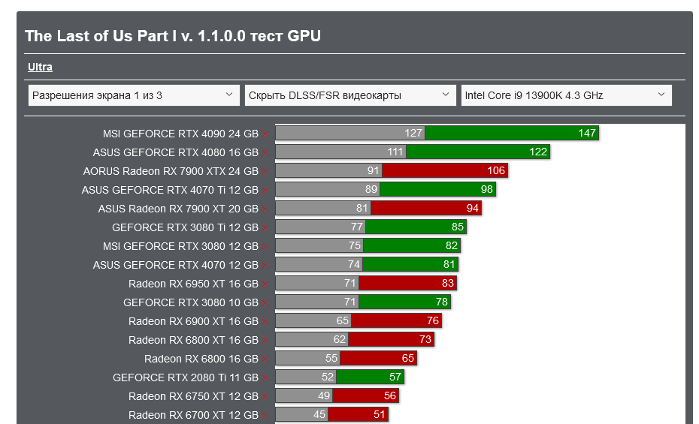Click the red 94 bar for RX 7900 XT

tap(426, 208)
